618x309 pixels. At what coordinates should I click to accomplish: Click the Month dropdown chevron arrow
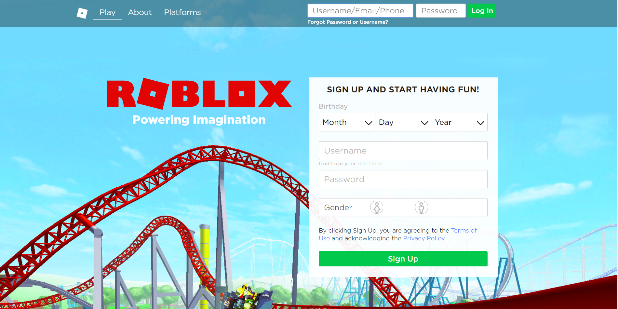(x=369, y=123)
